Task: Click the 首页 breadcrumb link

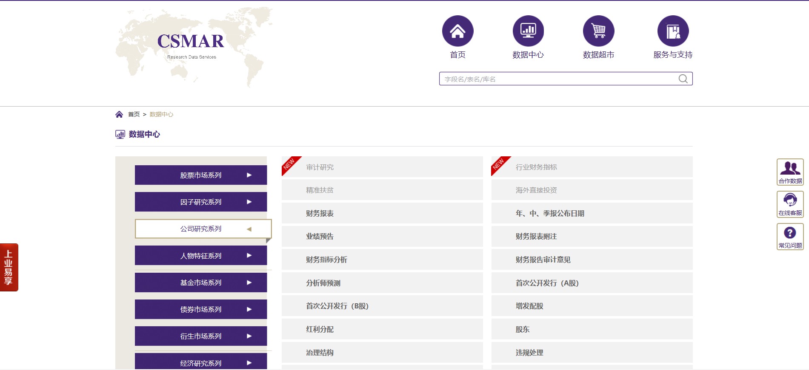Action: tap(134, 114)
